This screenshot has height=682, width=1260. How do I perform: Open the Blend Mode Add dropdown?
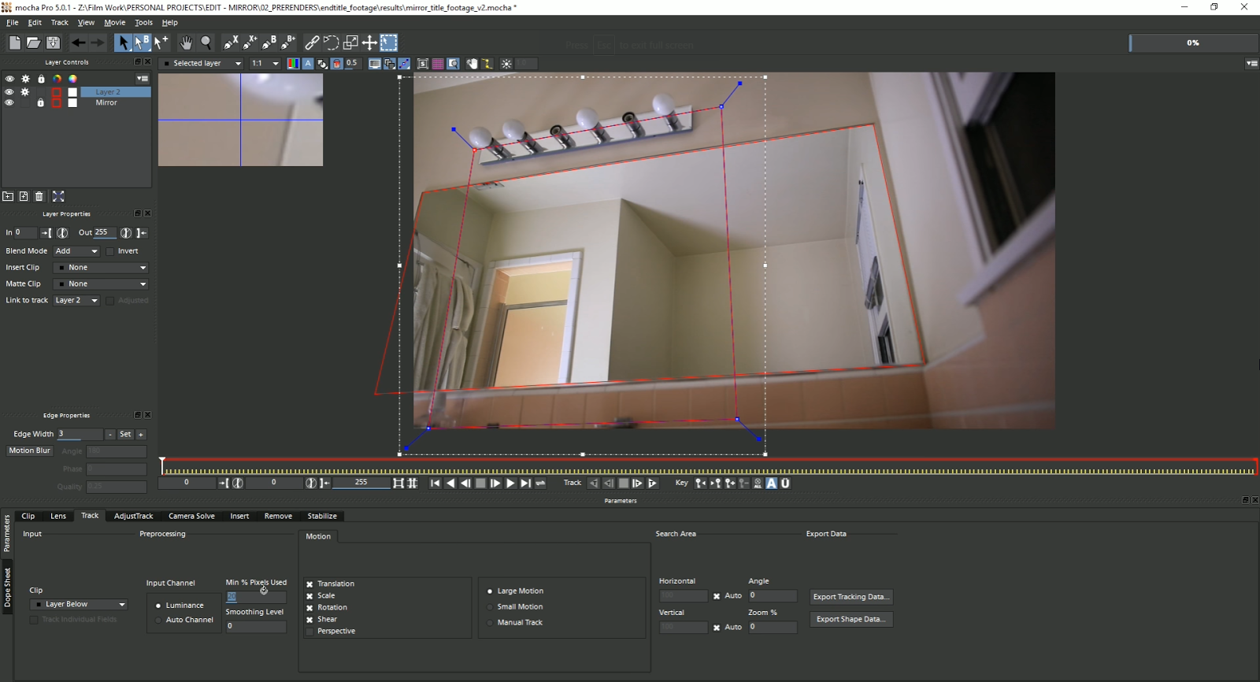coord(76,251)
